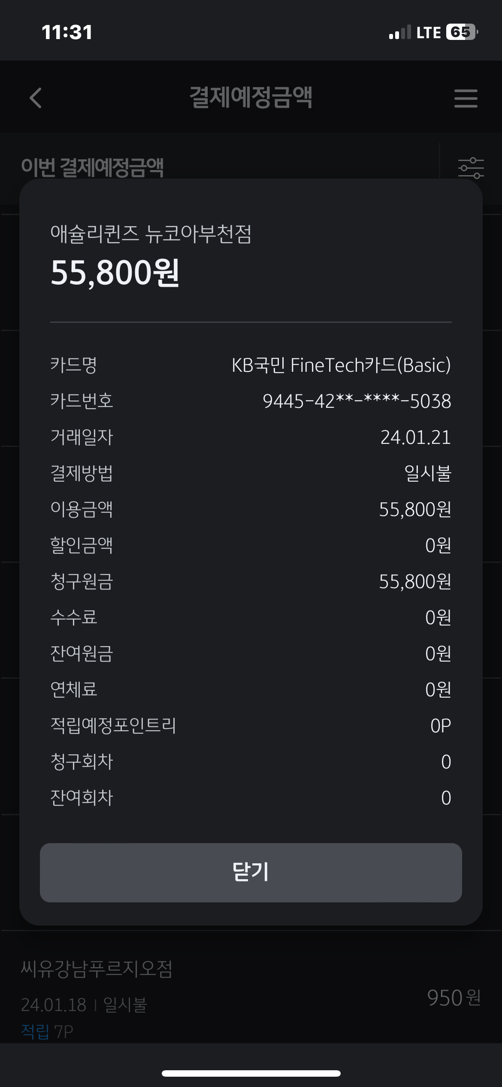Tap the cellular signal bars icon
This screenshot has height=1087, width=502.
pyautogui.click(x=399, y=33)
